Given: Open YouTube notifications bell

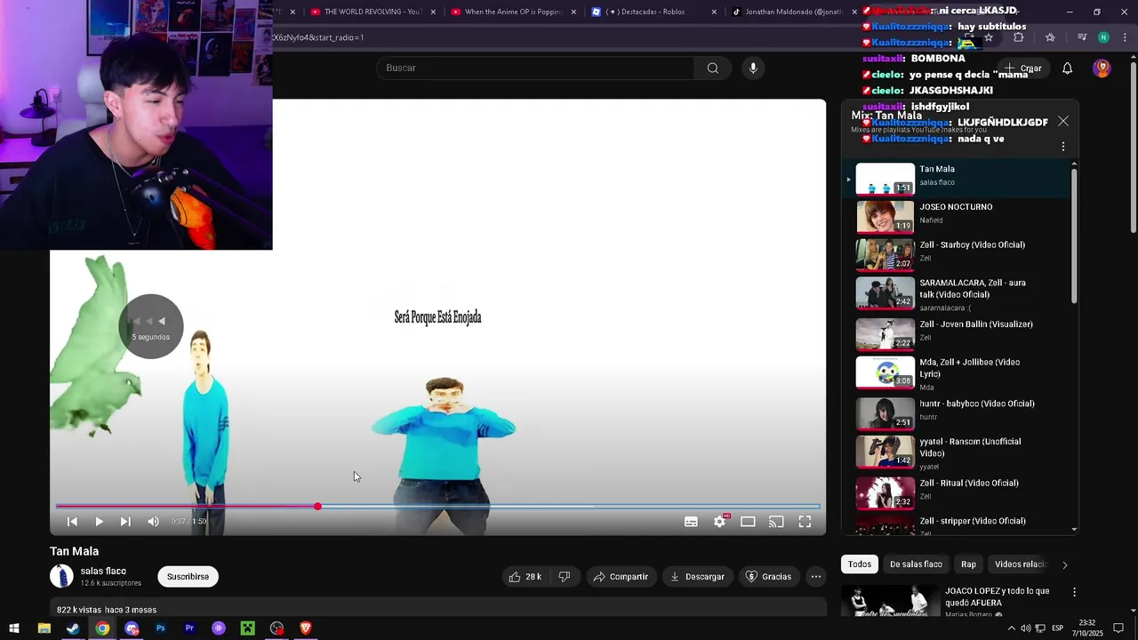Looking at the screenshot, I should (x=1068, y=68).
